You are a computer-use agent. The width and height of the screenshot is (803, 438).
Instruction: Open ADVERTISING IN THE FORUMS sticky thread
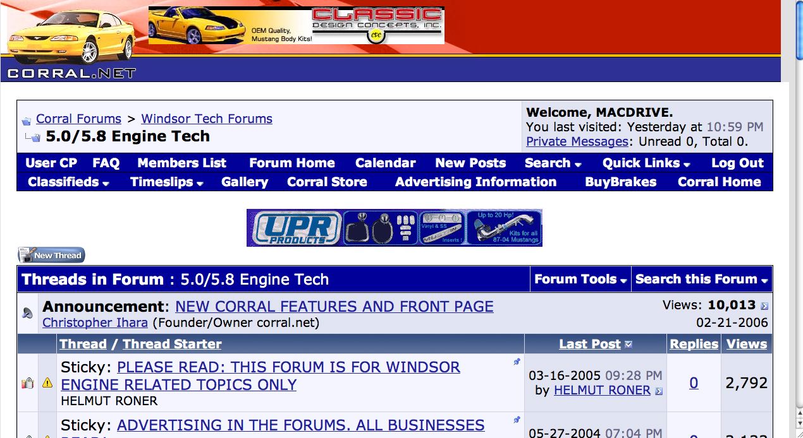(x=301, y=425)
